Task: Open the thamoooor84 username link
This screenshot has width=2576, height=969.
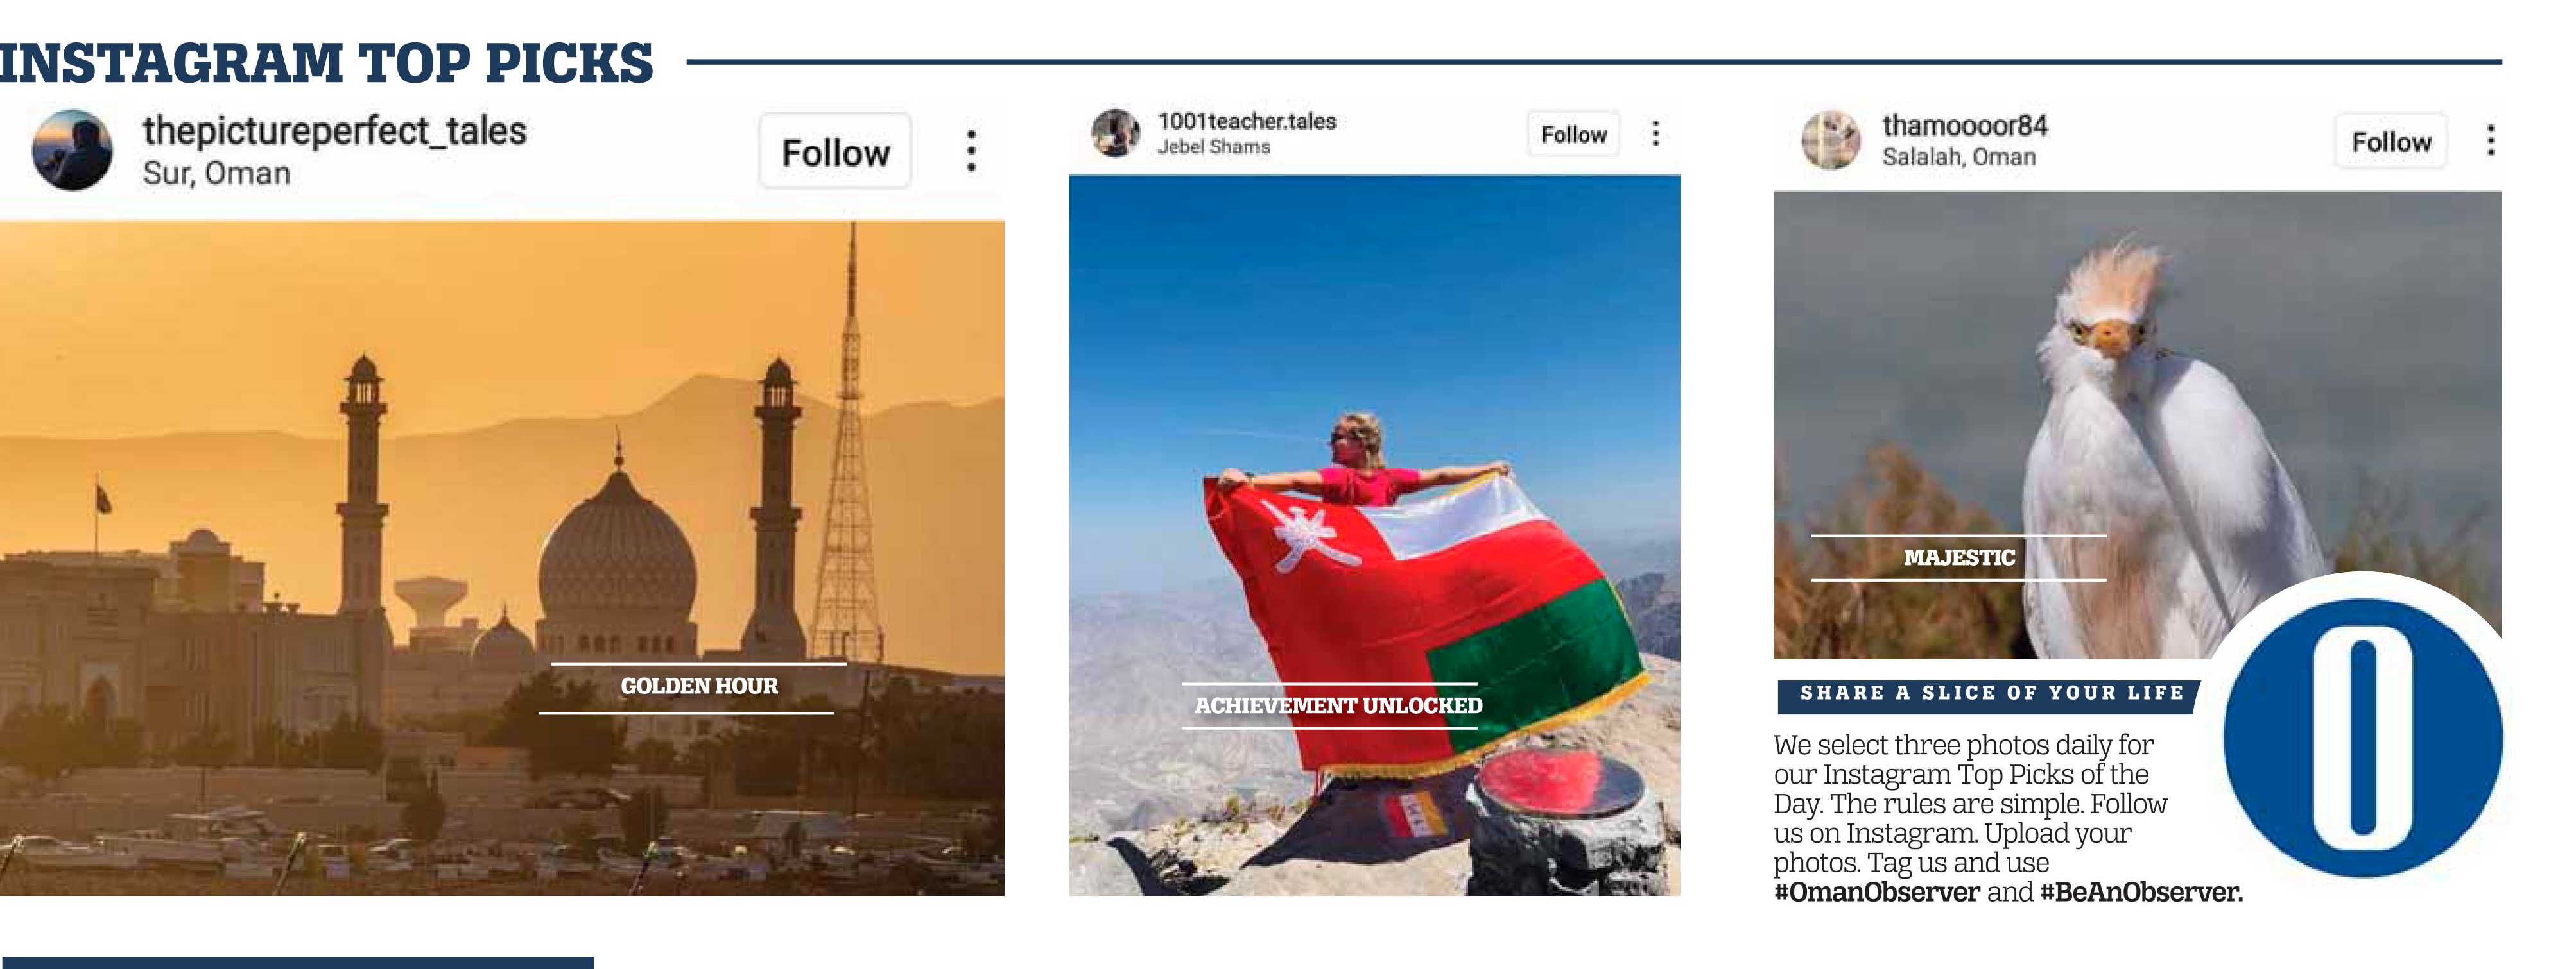Action: pos(1965,126)
